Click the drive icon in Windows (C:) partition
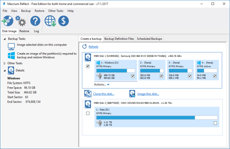 (x=99, y=76)
